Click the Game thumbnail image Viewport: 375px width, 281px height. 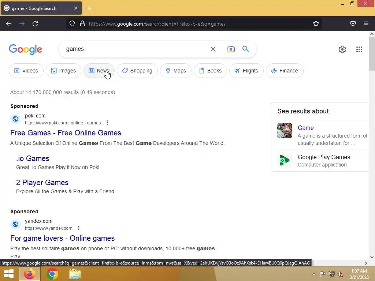click(x=284, y=131)
